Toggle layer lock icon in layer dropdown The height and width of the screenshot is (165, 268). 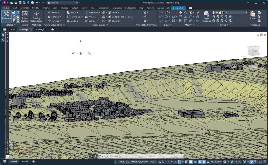[x=220, y=12]
